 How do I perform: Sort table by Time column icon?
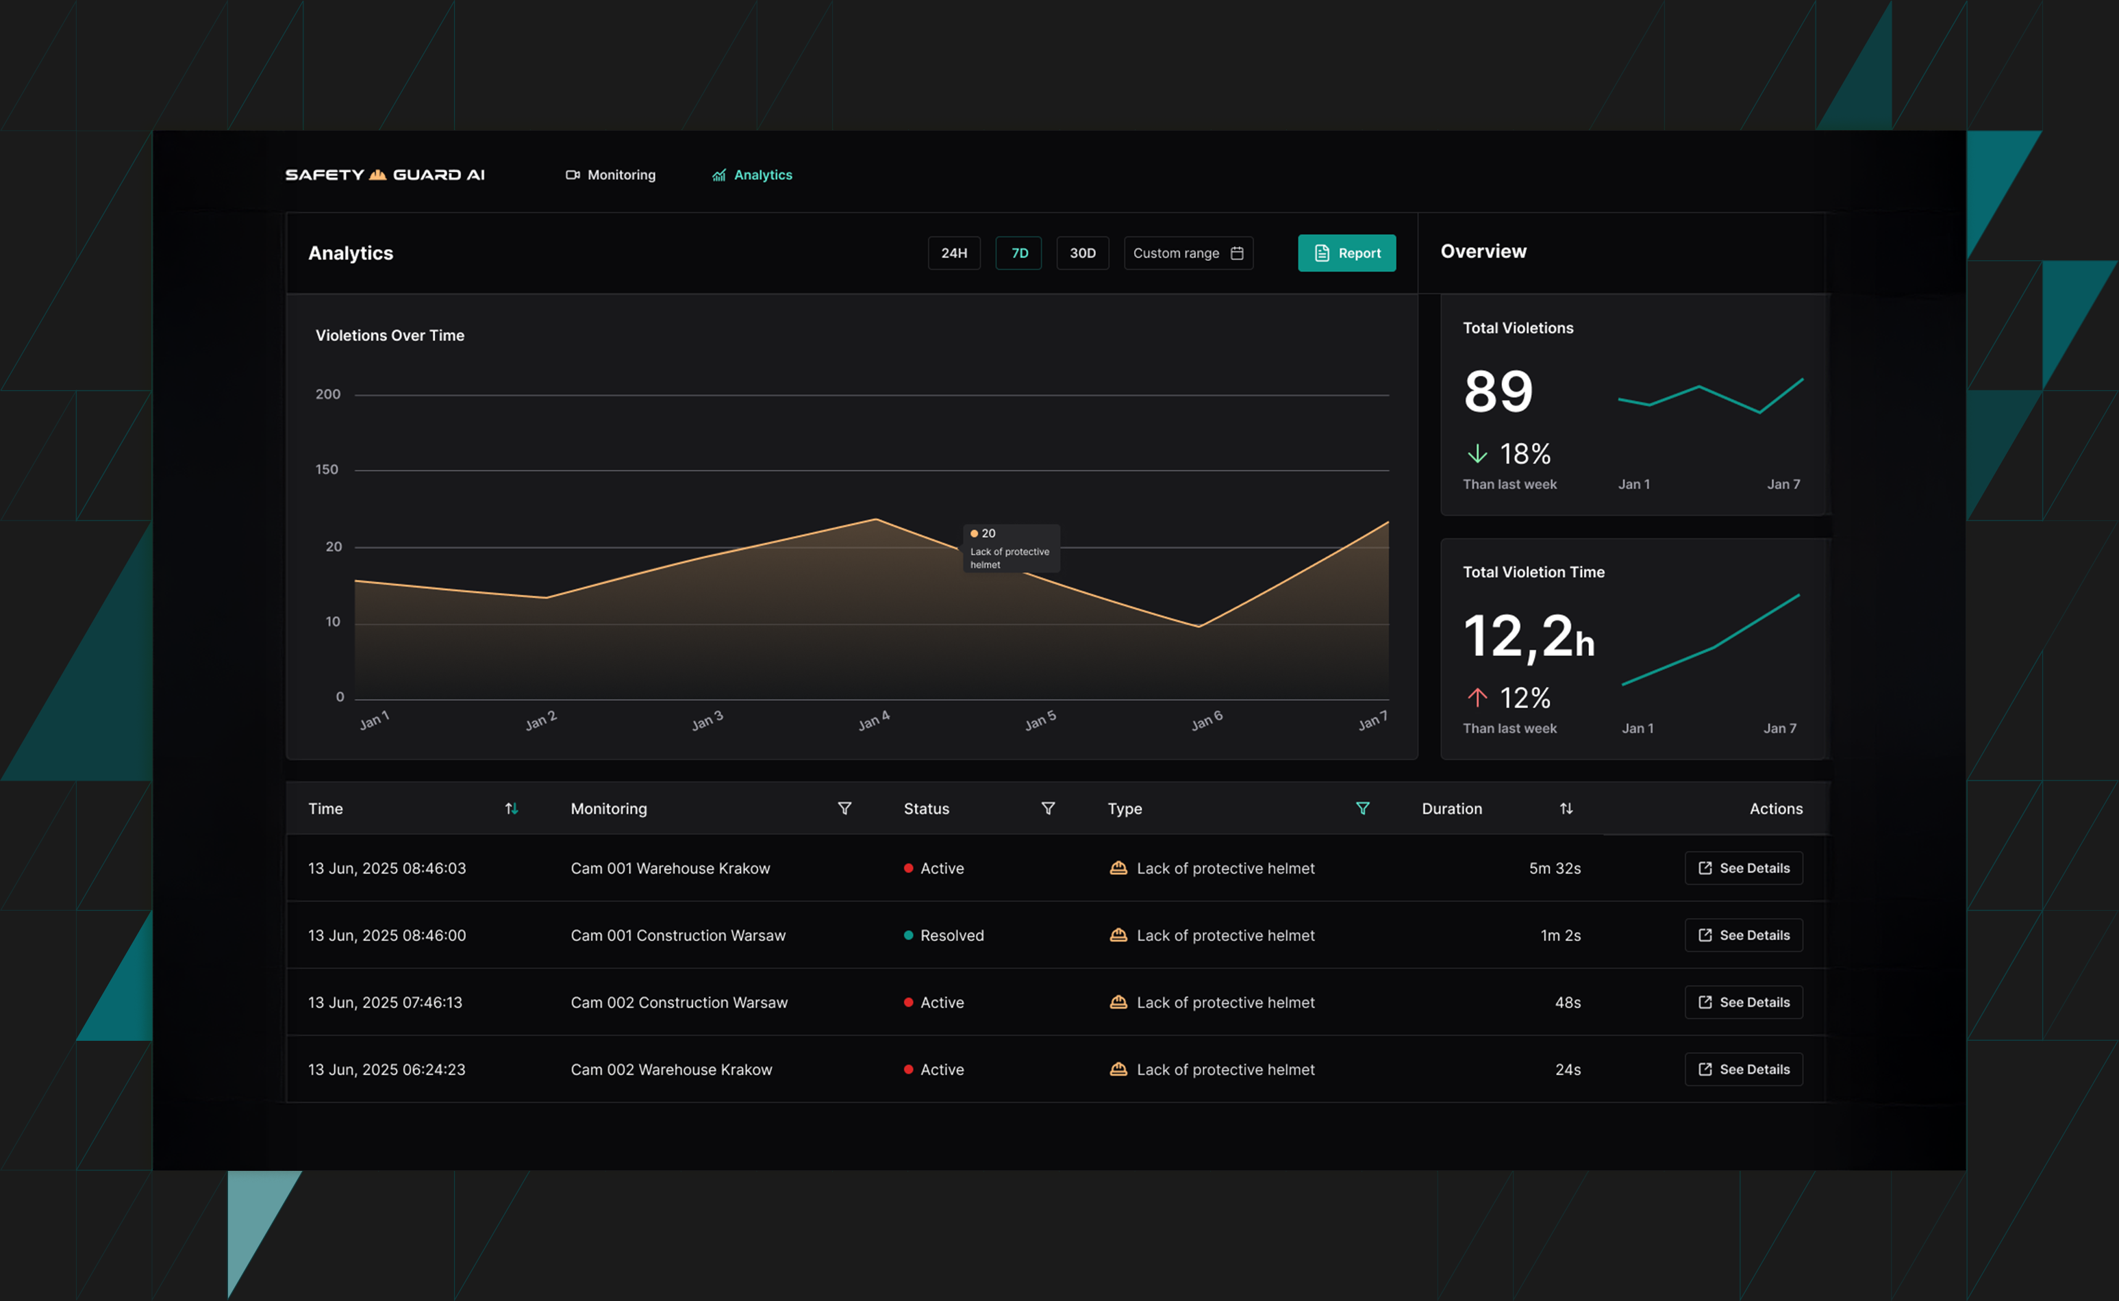click(x=511, y=808)
